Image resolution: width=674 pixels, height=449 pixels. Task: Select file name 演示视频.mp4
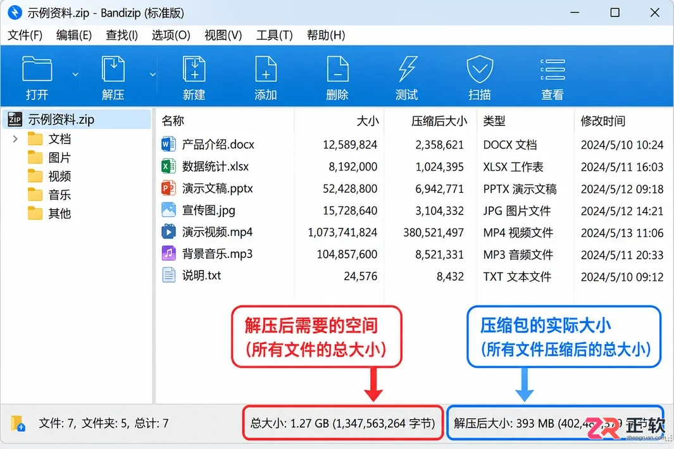pyautogui.click(x=217, y=232)
